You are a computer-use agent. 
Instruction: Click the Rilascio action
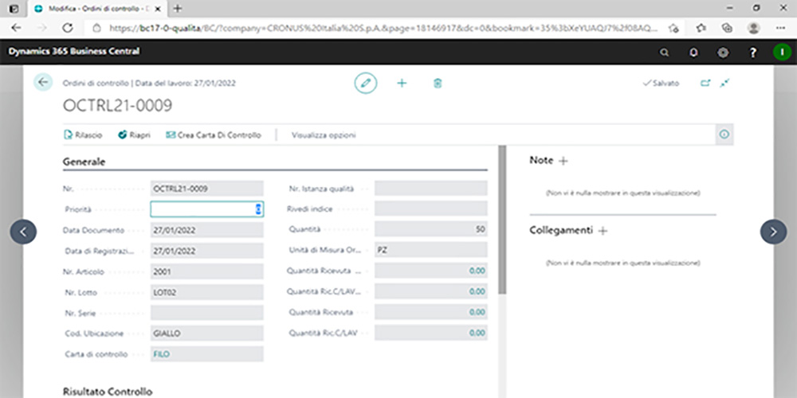click(x=84, y=135)
